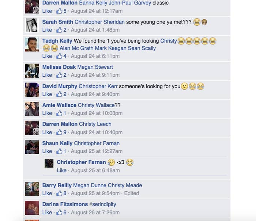
Task: Open the August 25 at 9:54pm timestamp
Action: pos(95,193)
